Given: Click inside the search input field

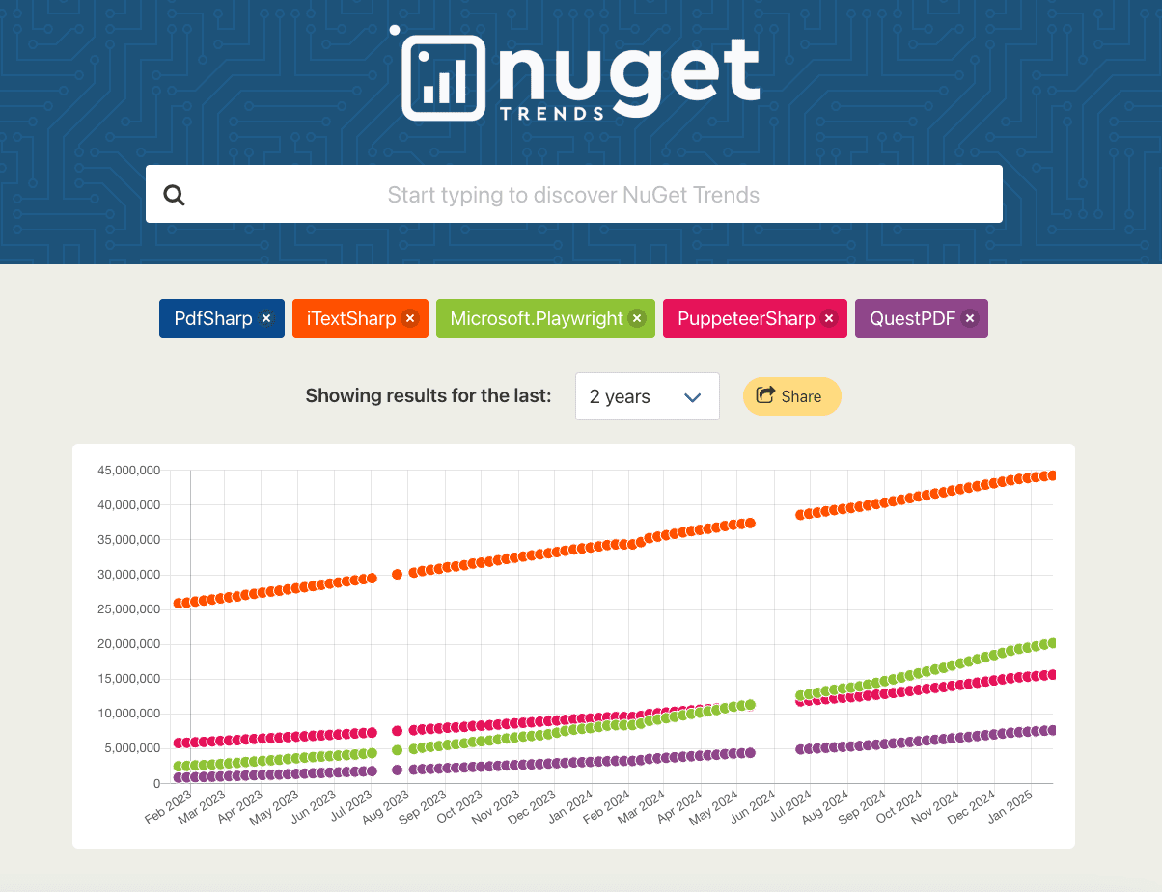Looking at the screenshot, I should click(574, 194).
